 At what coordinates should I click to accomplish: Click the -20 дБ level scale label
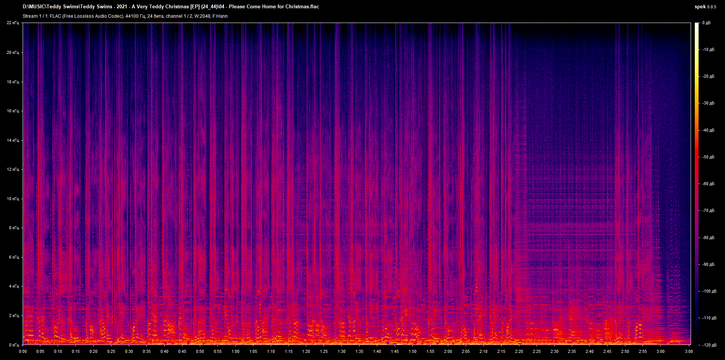(708, 77)
